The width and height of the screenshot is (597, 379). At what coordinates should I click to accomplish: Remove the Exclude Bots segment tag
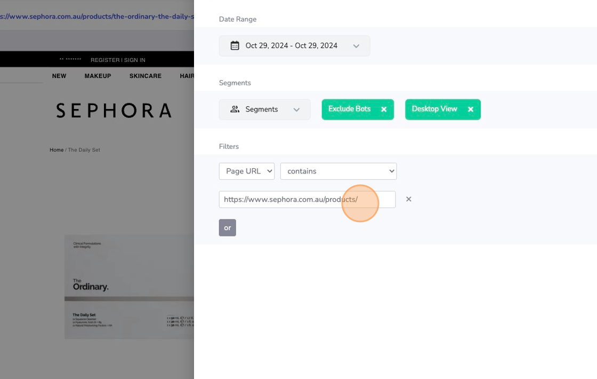click(x=384, y=109)
